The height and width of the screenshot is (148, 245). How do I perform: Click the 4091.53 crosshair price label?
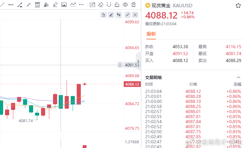tap(132, 65)
